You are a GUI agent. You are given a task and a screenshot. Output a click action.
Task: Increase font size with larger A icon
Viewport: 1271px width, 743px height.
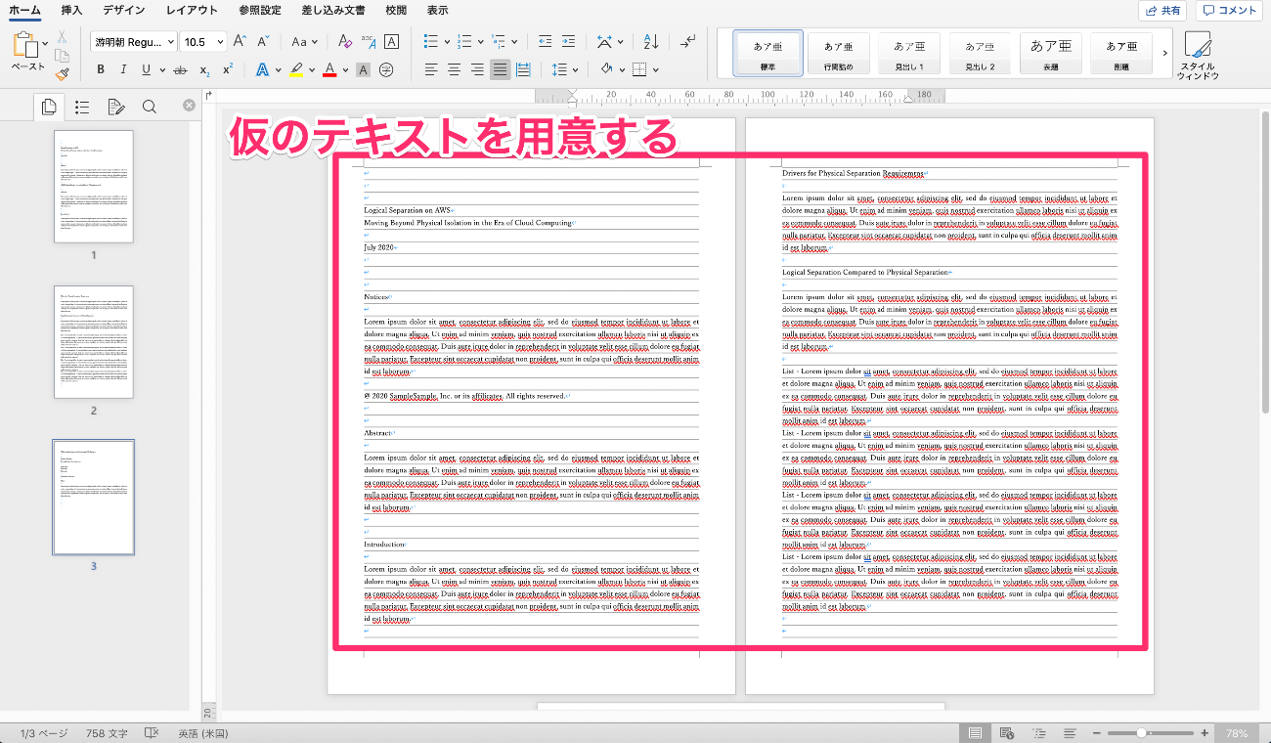point(241,42)
